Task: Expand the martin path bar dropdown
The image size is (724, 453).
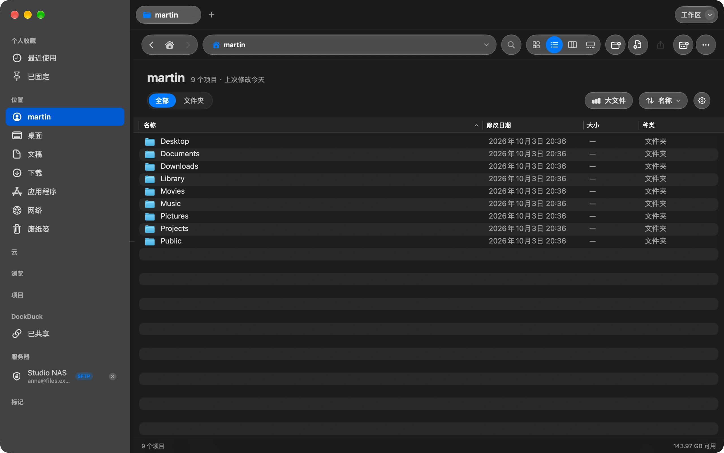Action: pos(486,45)
